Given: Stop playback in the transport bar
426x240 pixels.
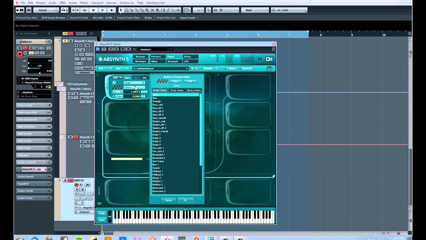Looking at the screenshot, I should [x=93, y=10].
